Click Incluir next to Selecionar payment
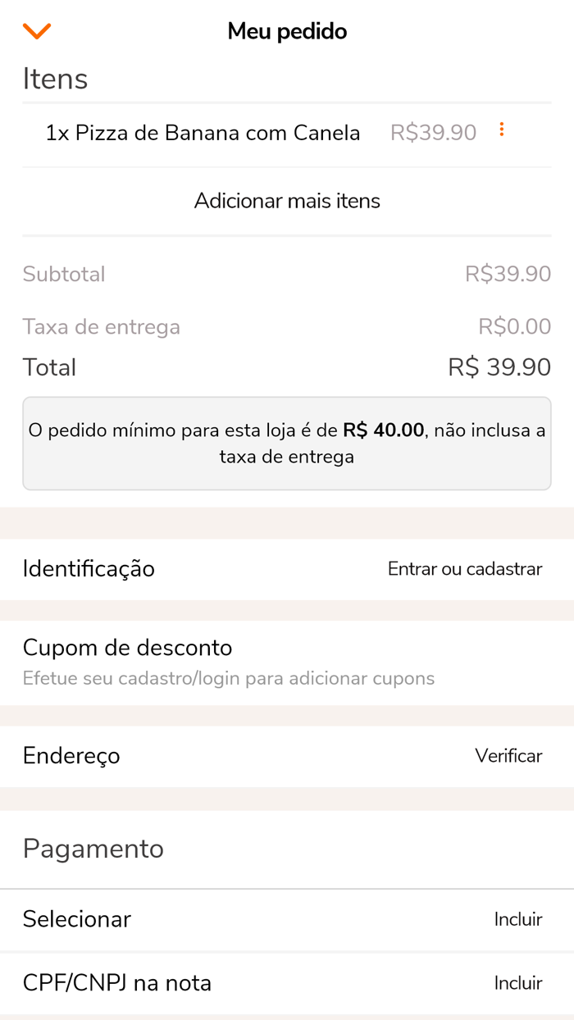Image resolution: width=574 pixels, height=1020 pixels. pos(518,919)
